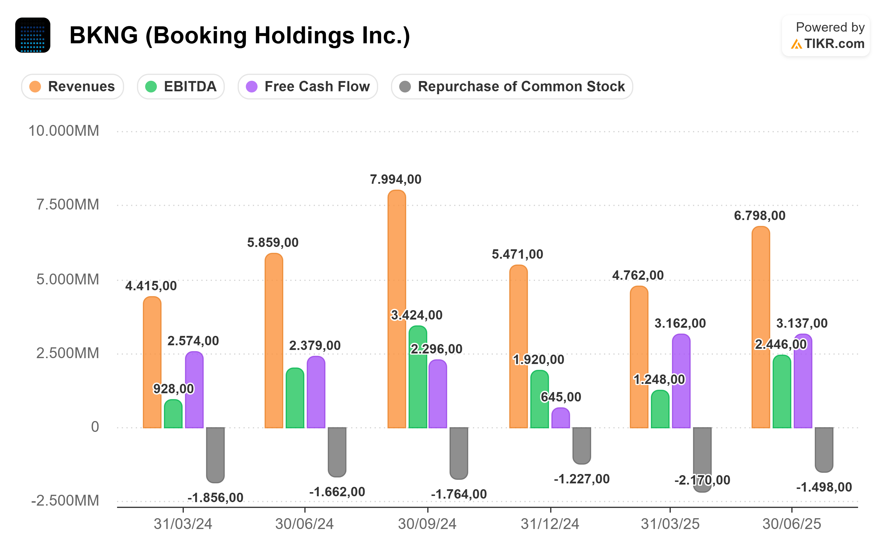
Task: Open the Powered by TIKR.com link
Action: [x=826, y=36]
